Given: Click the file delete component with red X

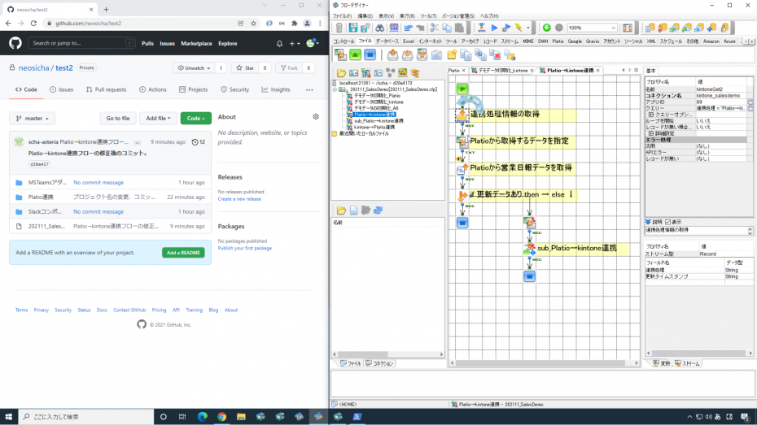Looking at the screenshot, I should pos(495,55).
